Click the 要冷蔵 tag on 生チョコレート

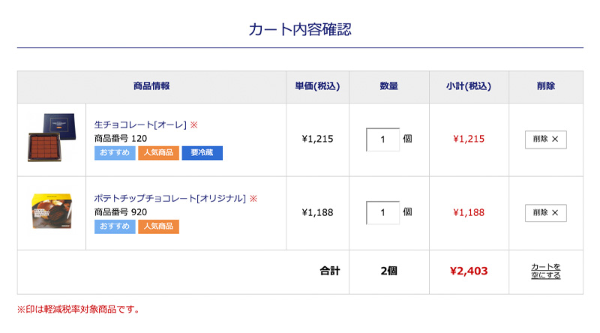point(202,153)
